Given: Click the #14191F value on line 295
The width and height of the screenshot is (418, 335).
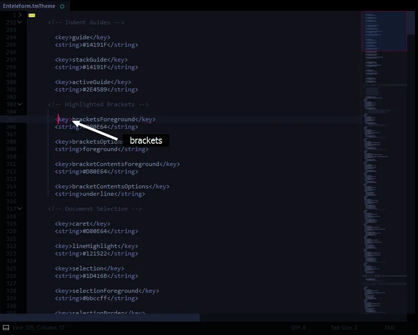Looking at the screenshot, I should tap(95, 45).
